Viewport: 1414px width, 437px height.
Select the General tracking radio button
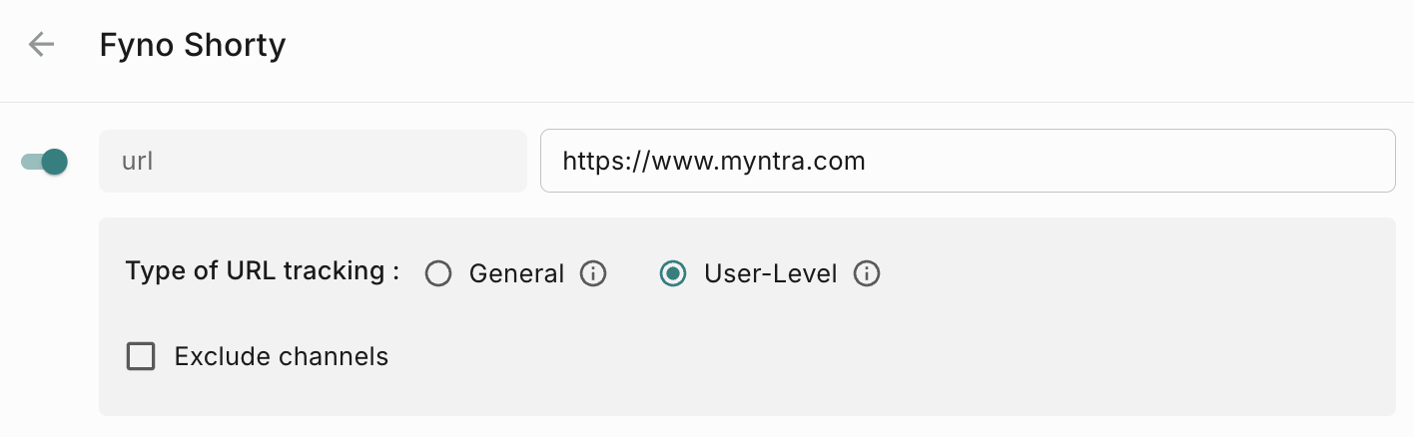click(438, 273)
